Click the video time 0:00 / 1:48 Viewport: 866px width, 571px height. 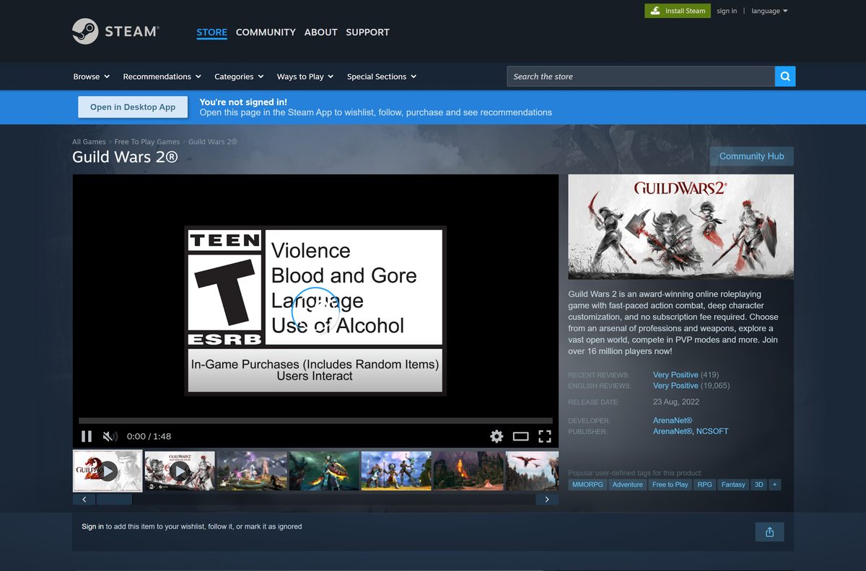pyautogui.click(x=149, y=436)
